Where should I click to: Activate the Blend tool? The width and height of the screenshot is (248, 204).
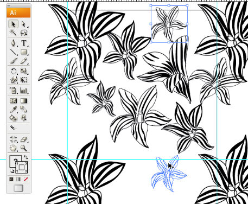tap(24, 110)
